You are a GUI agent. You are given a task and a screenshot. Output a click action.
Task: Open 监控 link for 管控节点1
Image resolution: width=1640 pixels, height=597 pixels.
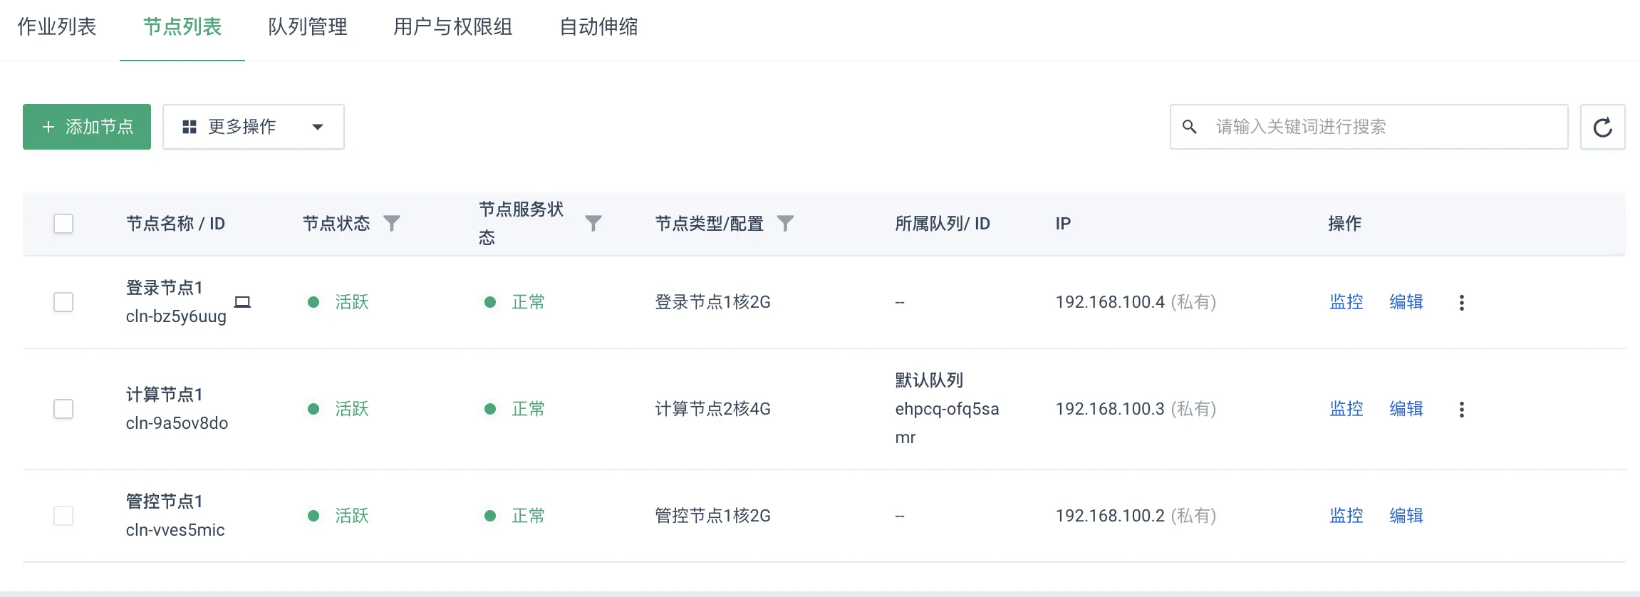pyautogui.click(x=1346, y=516)
